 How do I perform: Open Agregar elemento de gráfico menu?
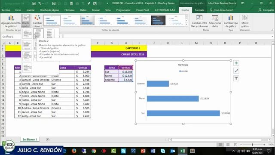pos(11,21)
